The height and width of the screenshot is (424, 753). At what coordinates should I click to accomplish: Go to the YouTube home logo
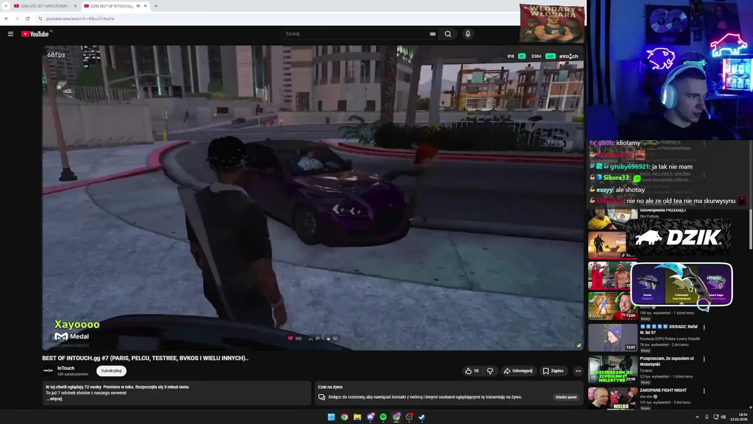pyautogui.click(x=35, y=34)
